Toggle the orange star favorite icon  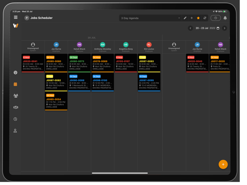[x=198, y=18]
